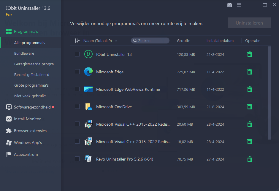Image resolution: width=279 pixels, height=191 pixels.
Task: Click the Install Monitor chart icon
Action: coord(9,119)
